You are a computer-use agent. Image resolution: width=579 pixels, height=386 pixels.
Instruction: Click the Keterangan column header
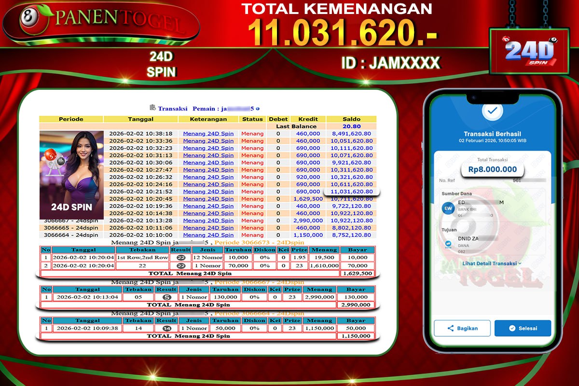point(208,119)
